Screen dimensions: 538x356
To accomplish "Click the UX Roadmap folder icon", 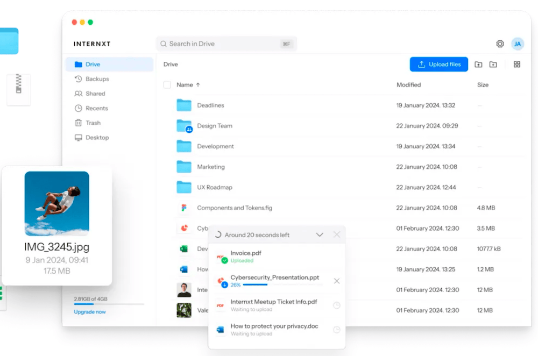I will click(184, 187).
